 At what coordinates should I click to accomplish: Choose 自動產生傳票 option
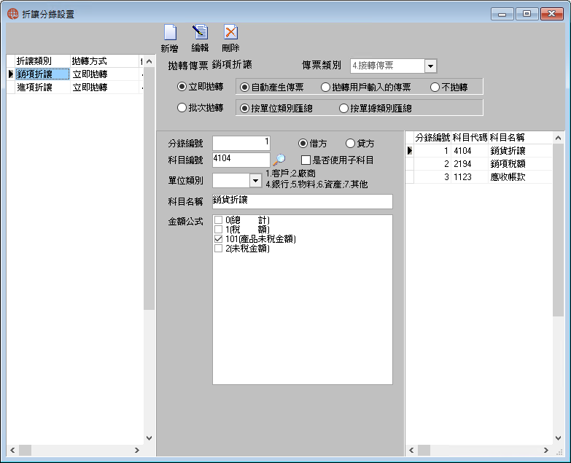click(x=244, y=87)
